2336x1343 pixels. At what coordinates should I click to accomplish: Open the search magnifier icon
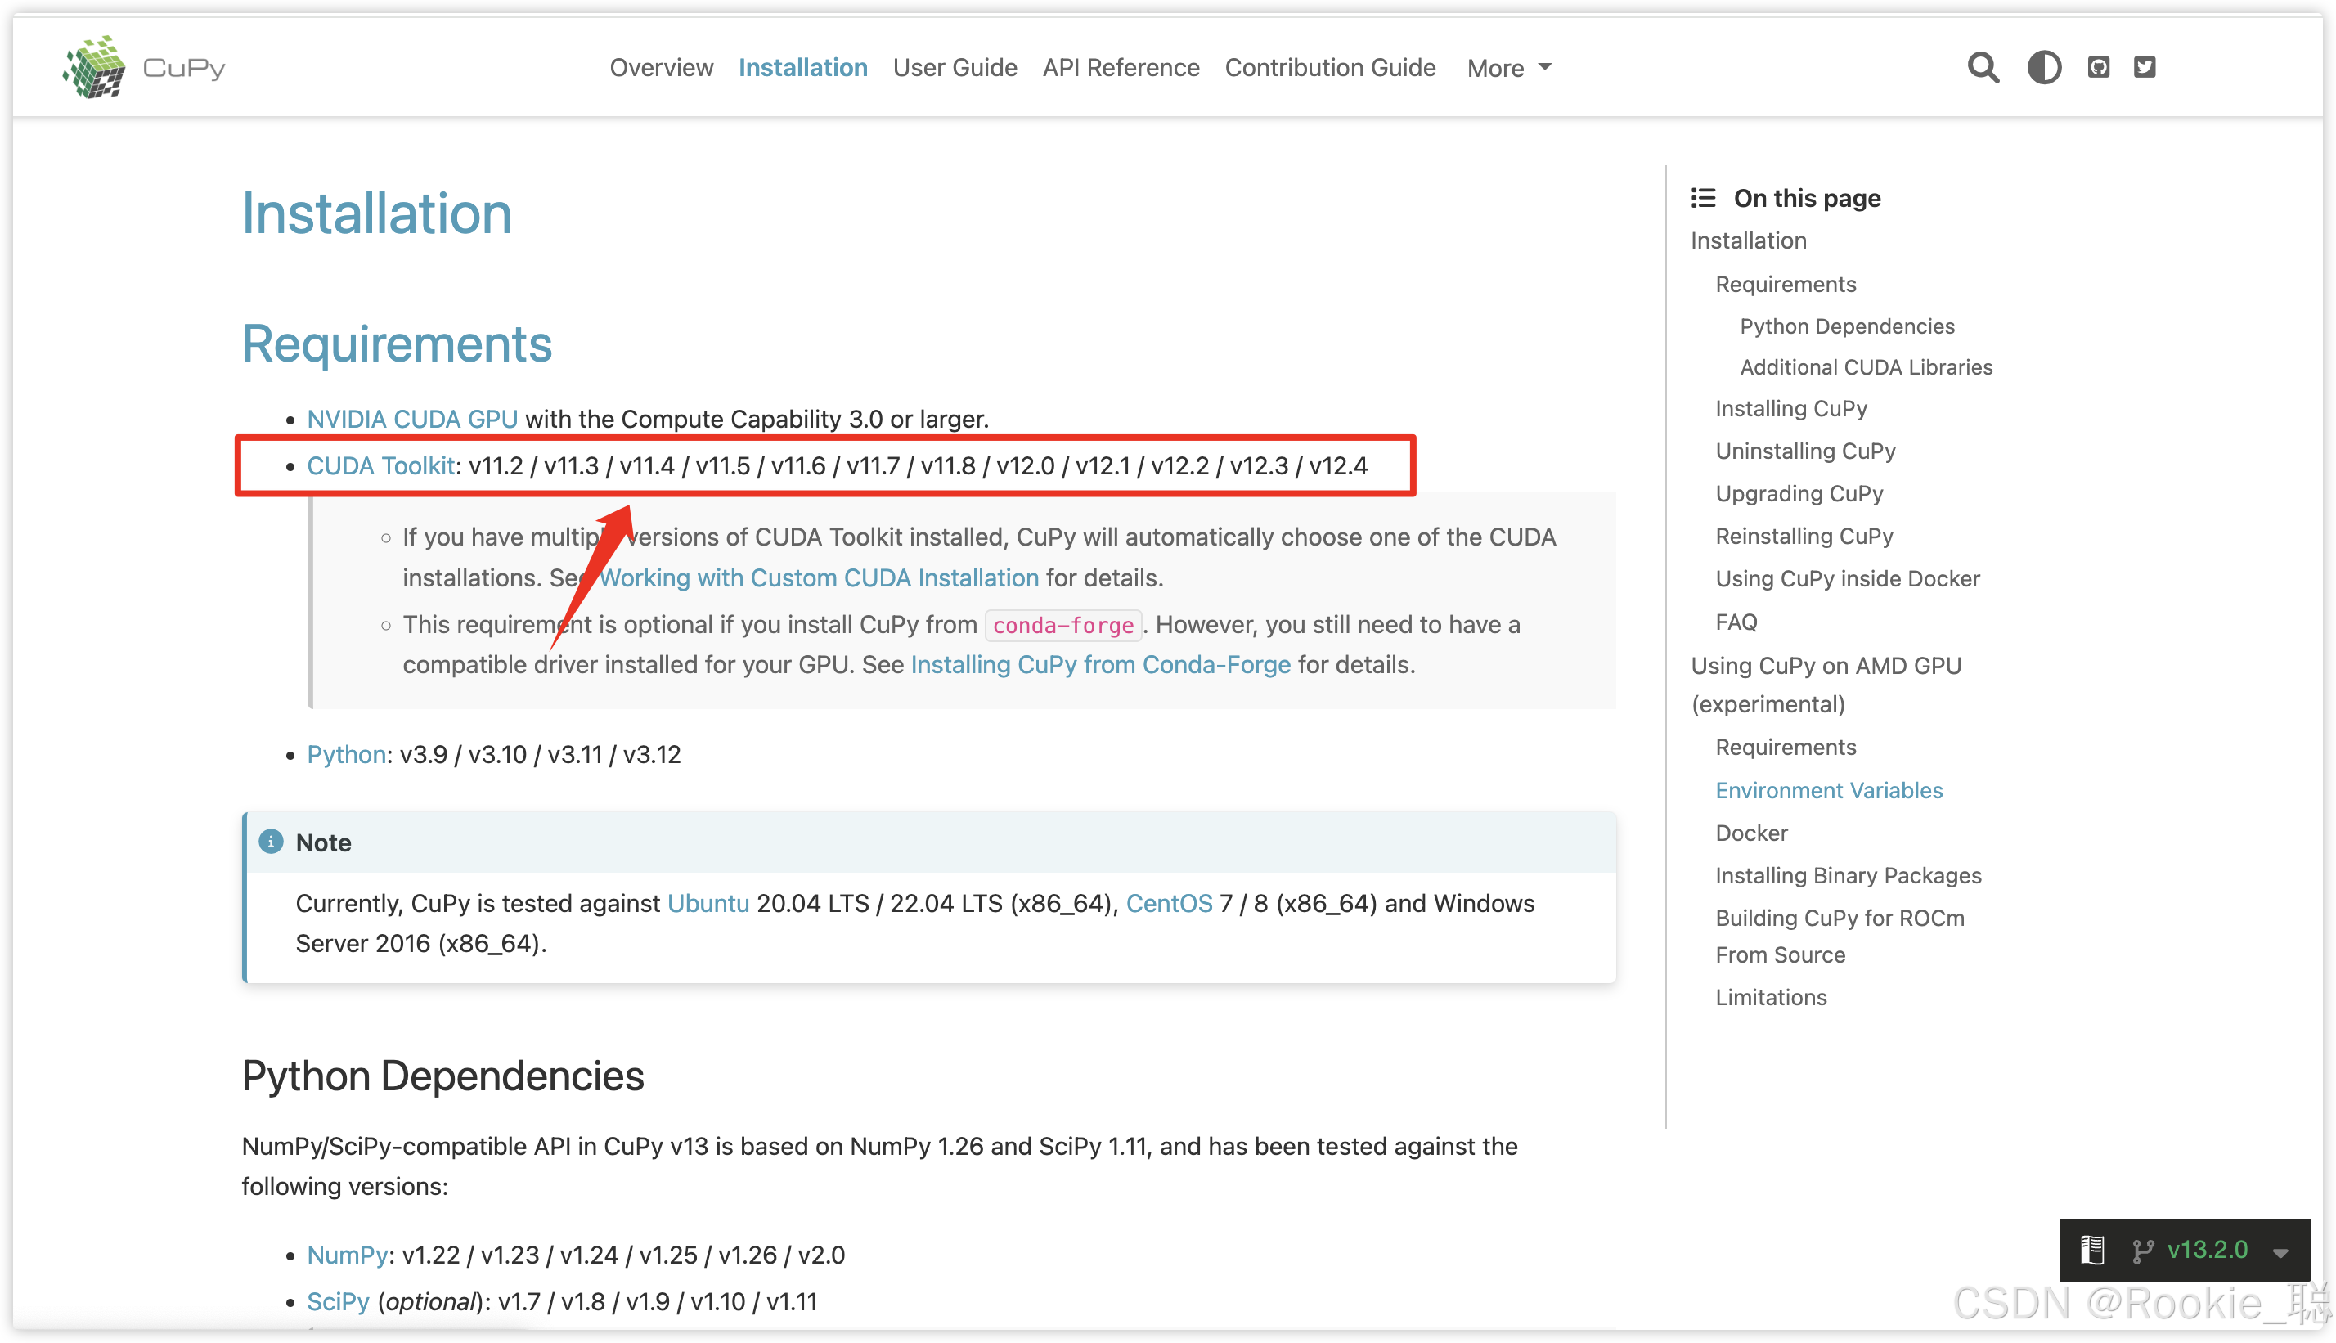click(x=1983, y=67)
